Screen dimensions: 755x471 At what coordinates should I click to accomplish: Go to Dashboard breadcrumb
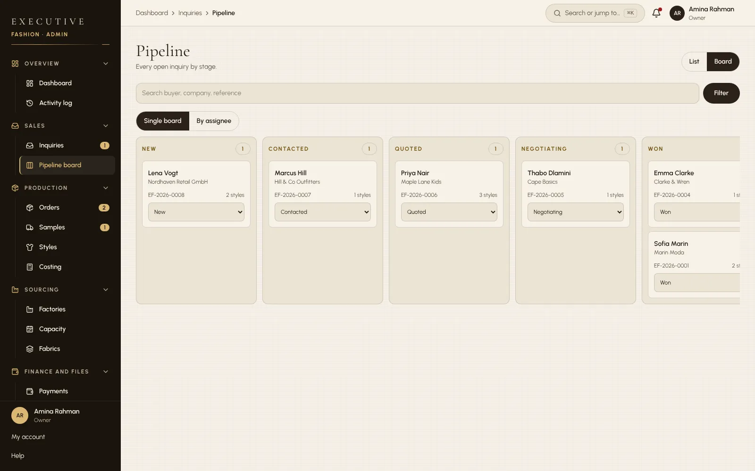point(152,13)
